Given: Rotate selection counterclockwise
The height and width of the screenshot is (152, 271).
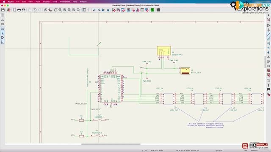Looking at the screenshot, I should [x=94, y=10].
